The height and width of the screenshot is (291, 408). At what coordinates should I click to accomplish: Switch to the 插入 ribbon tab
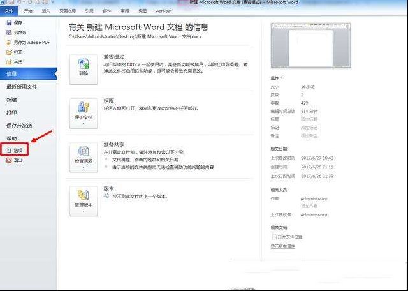click(45, 11)
